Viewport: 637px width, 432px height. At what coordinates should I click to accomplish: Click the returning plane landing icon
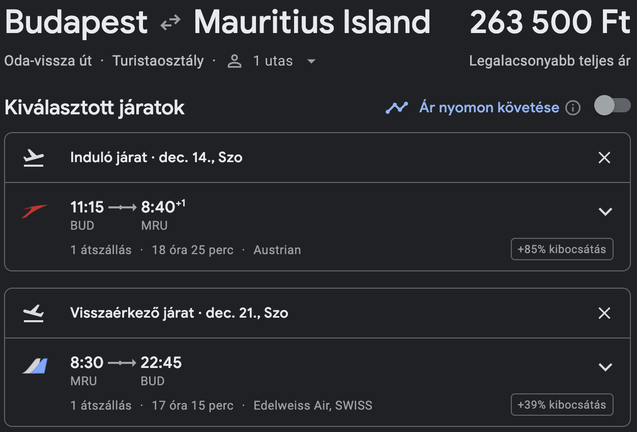click(x=34, y=314)
